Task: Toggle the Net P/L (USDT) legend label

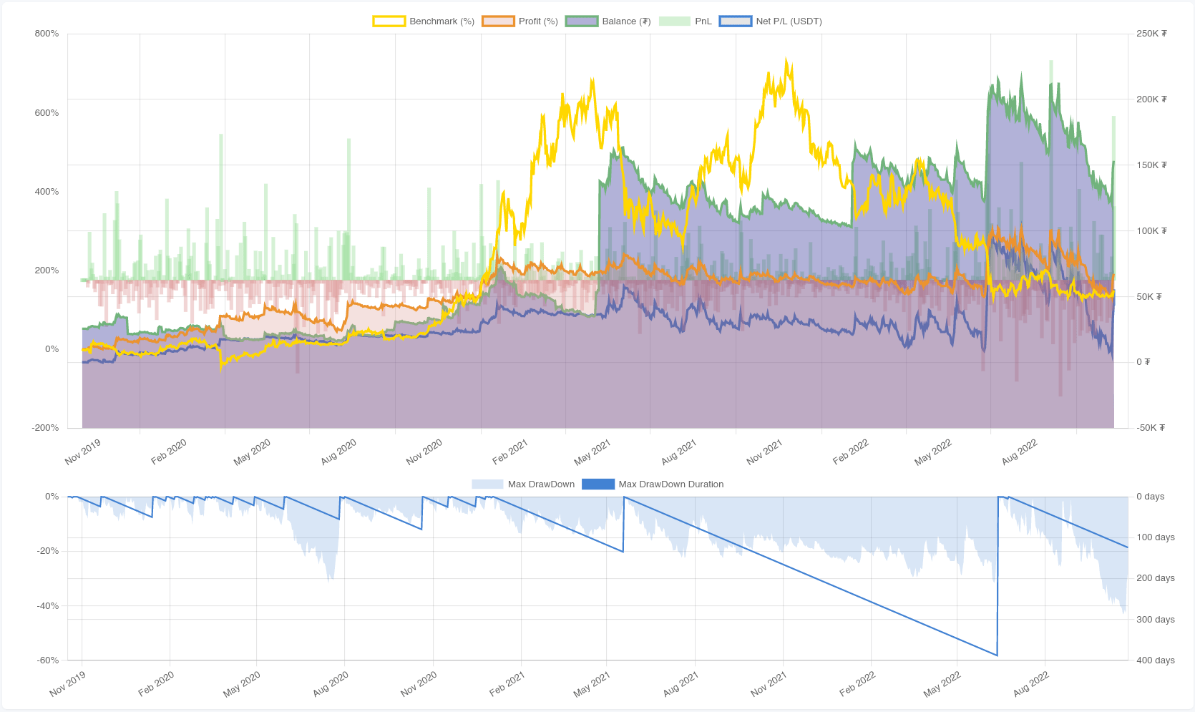Action: pos(789,21)
